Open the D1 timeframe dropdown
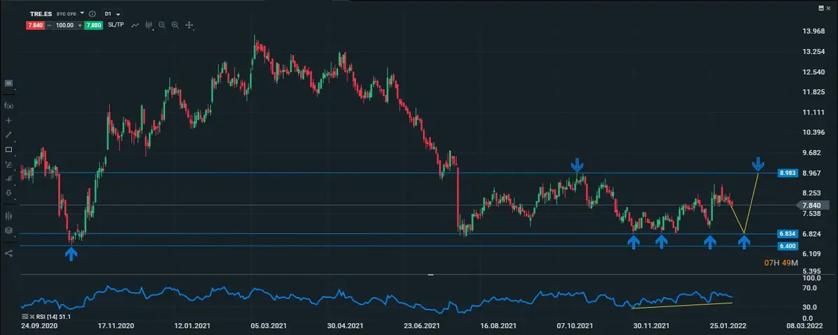The height and width of the screenshot is (335, 838). click(x=112, y=14)
